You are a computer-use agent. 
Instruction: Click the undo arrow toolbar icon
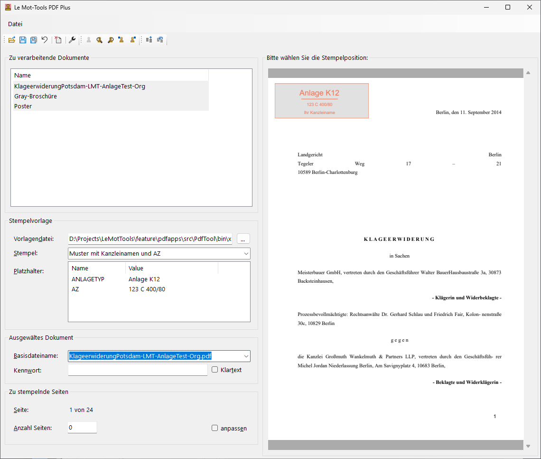coord(45,40)
